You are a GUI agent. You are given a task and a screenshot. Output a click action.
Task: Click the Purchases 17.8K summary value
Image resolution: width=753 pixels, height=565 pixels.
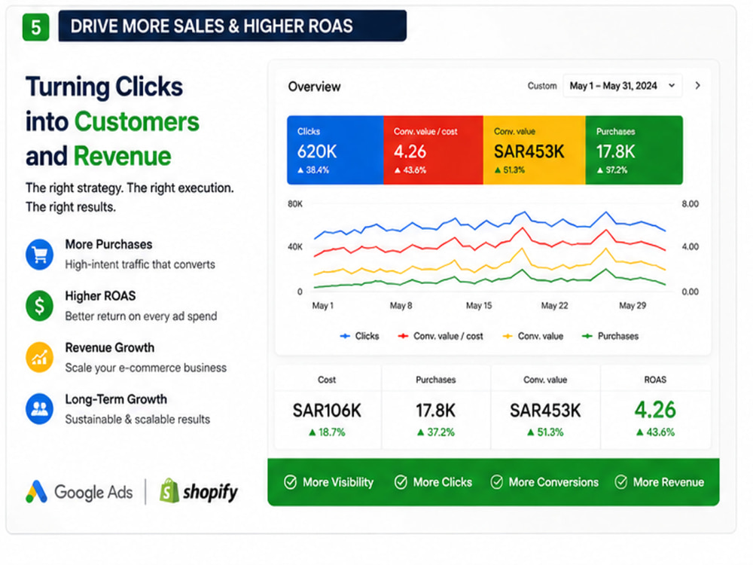(435, 411)
